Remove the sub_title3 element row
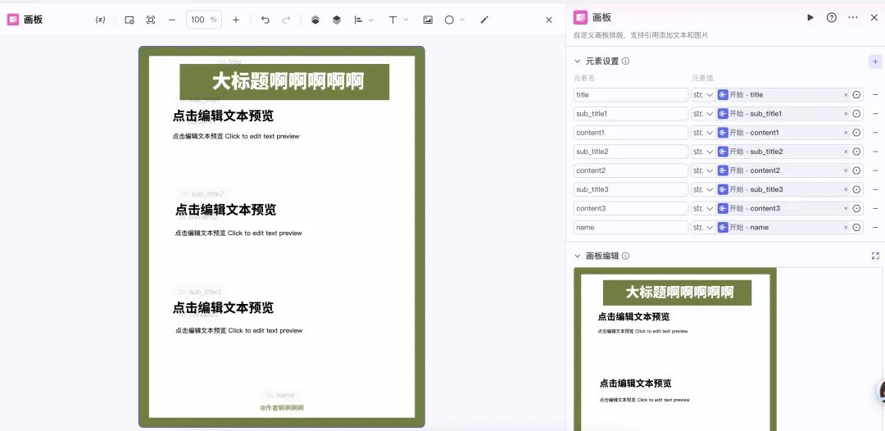 875,189
